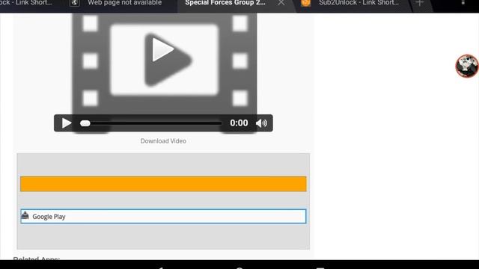The height and width of the screenshot is (269, 479).
Task: Click the orange favicon of Sub2Unlock tab
Action: 305,3
